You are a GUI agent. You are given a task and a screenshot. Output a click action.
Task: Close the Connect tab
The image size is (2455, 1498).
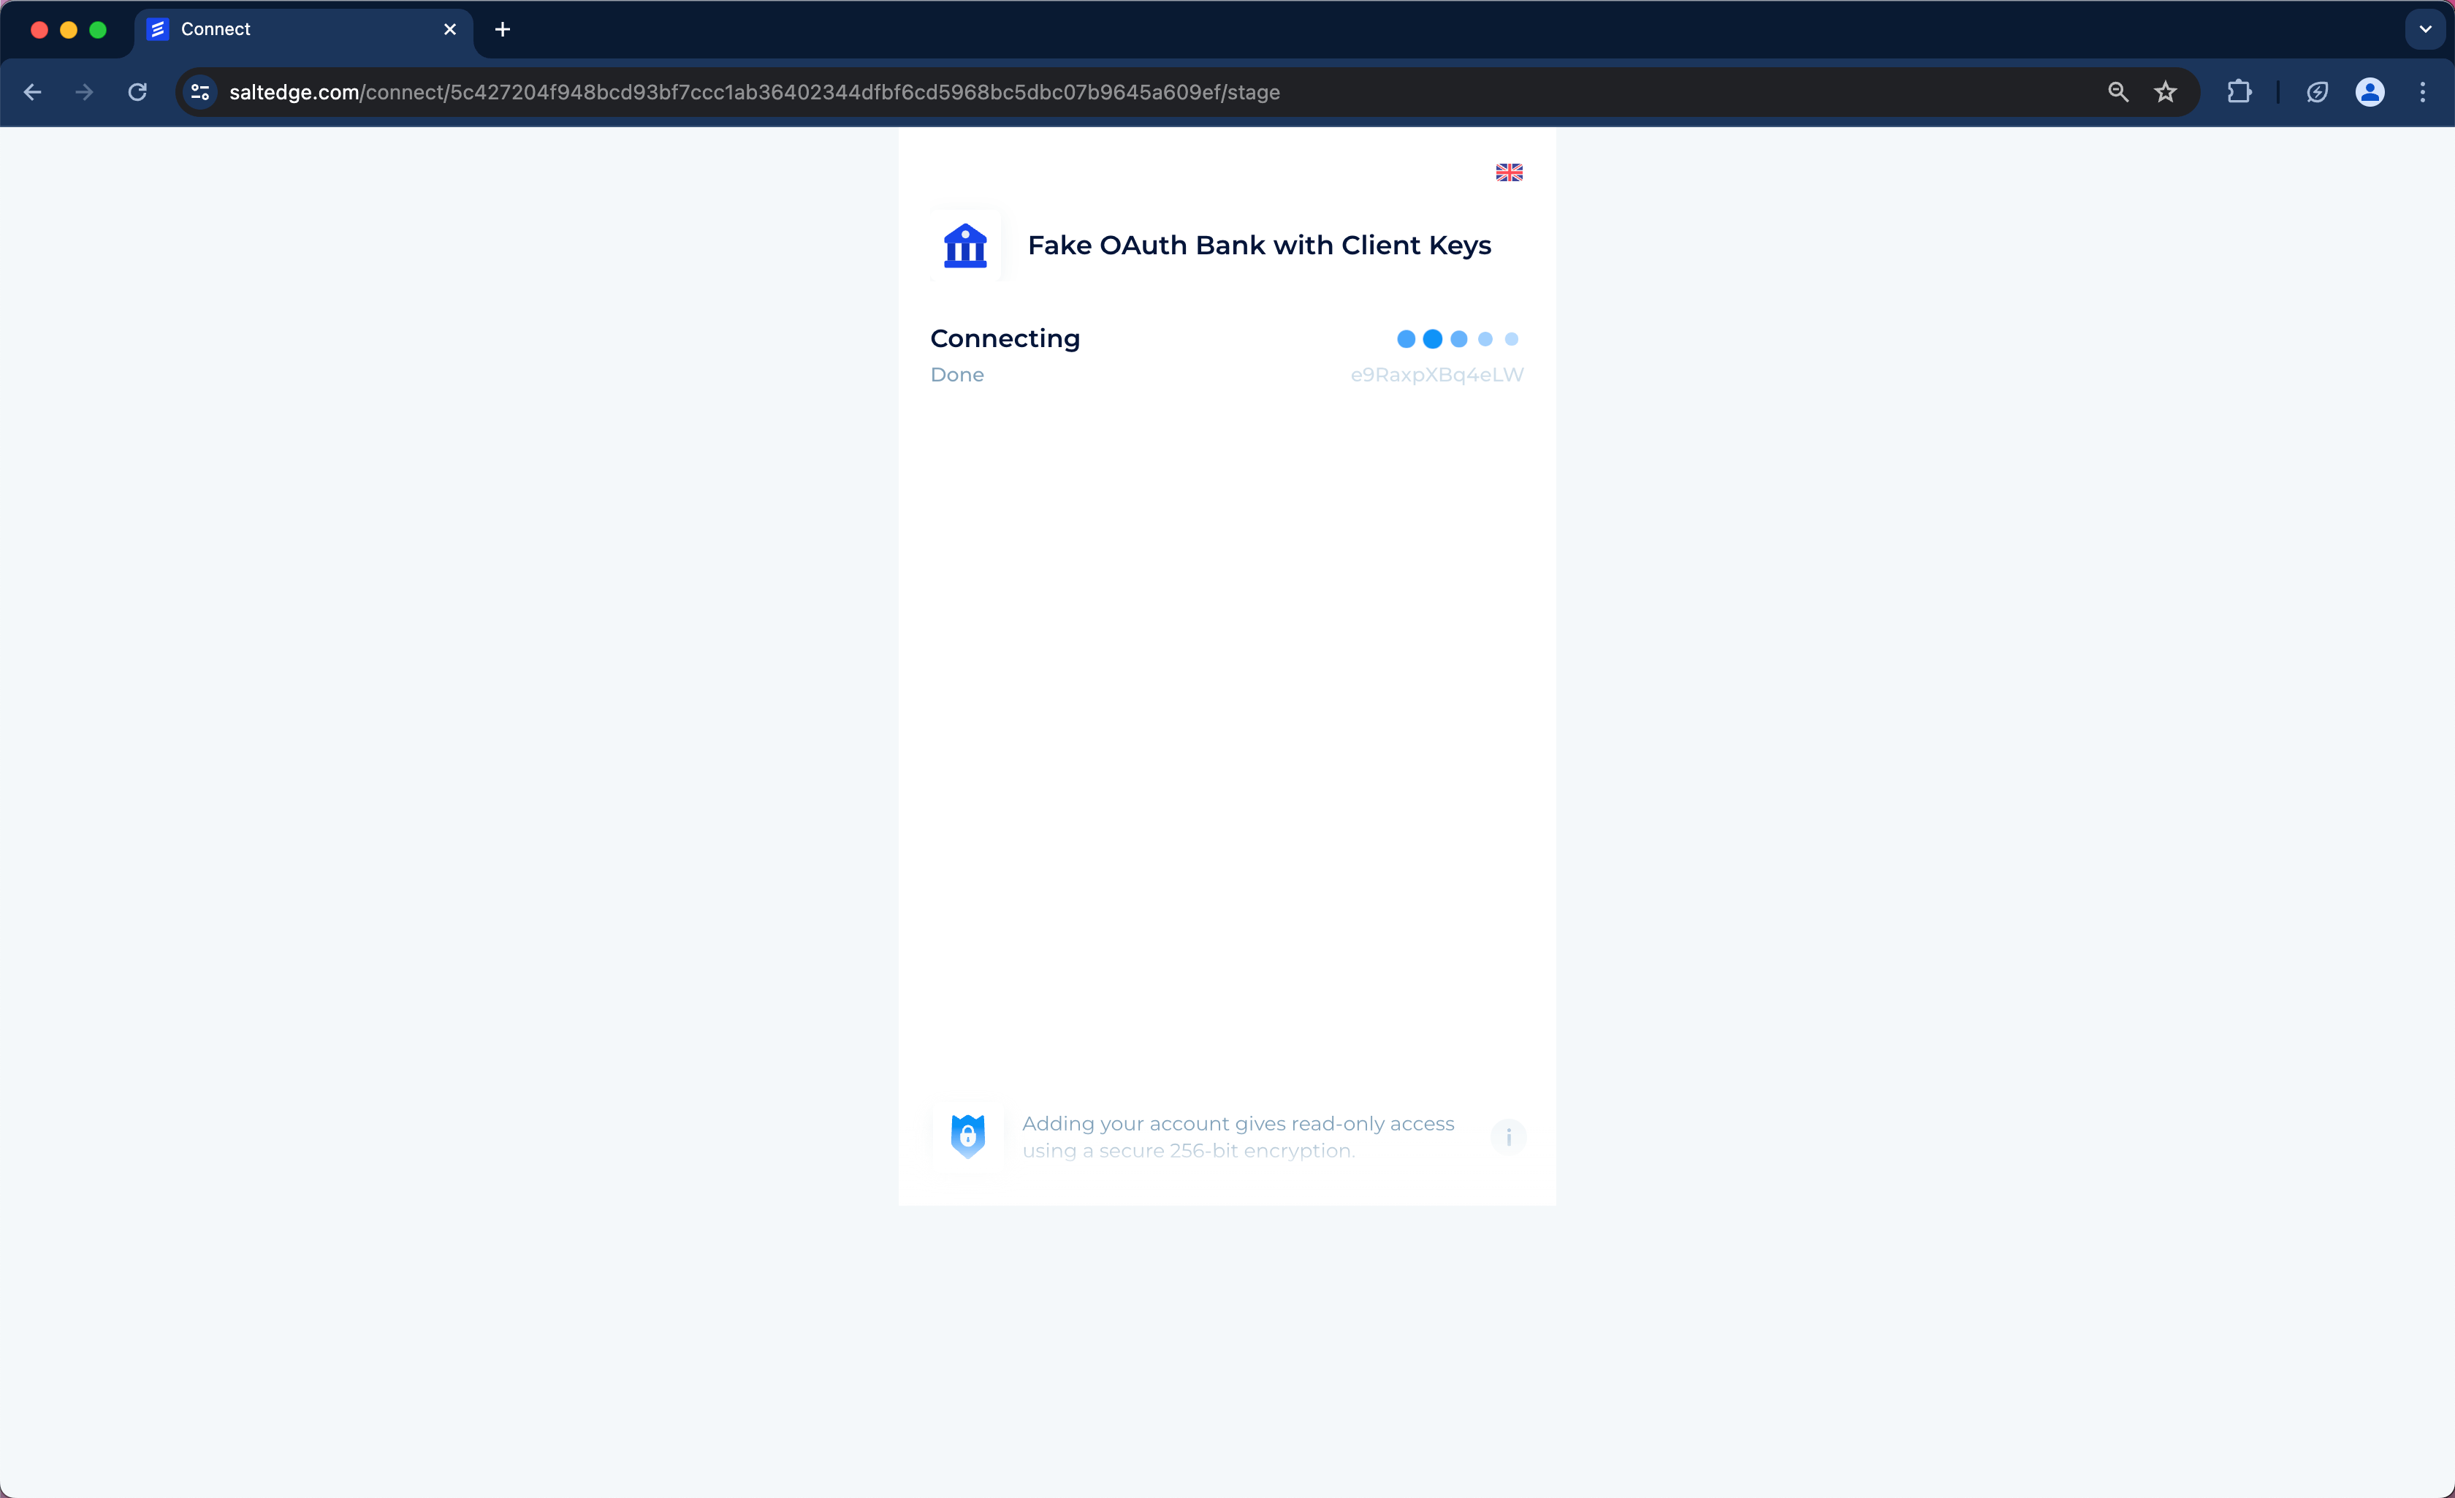coord(449,29)
